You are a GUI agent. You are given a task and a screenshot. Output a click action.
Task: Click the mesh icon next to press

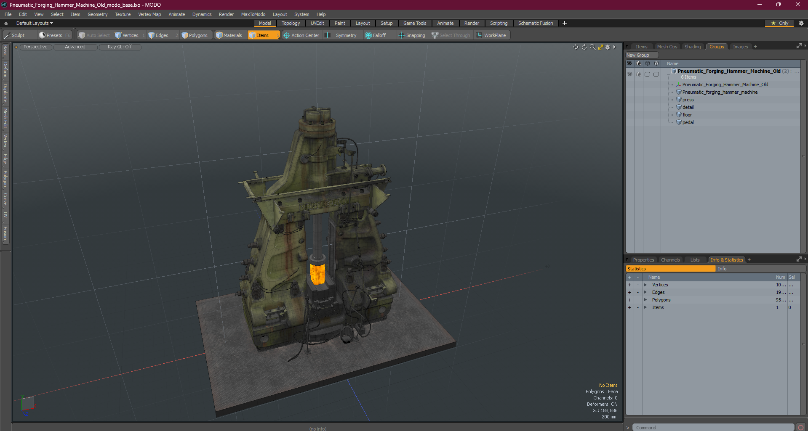point(679,100)
